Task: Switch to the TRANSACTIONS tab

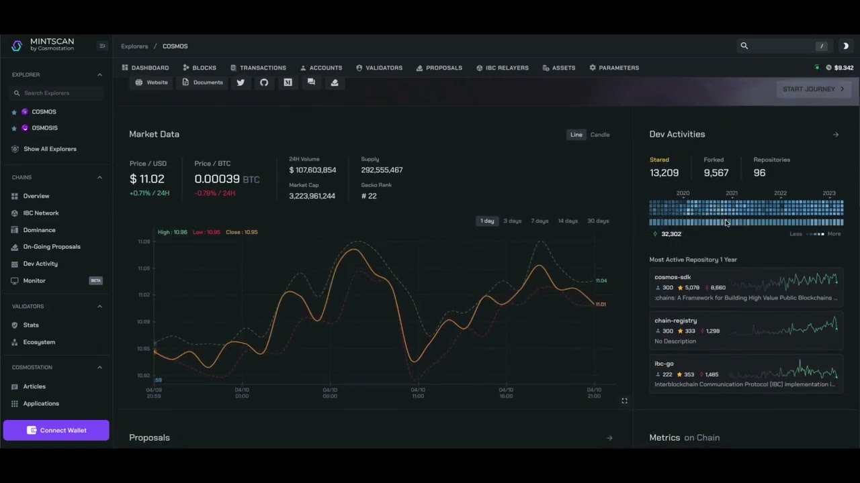Action: (258, 68)
